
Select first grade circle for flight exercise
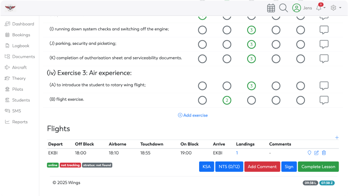(202, 100)
